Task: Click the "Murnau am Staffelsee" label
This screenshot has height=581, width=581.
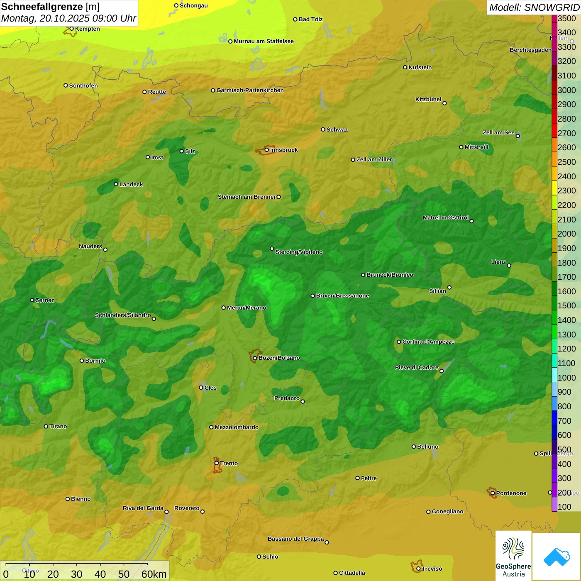Action: point(264,41)
